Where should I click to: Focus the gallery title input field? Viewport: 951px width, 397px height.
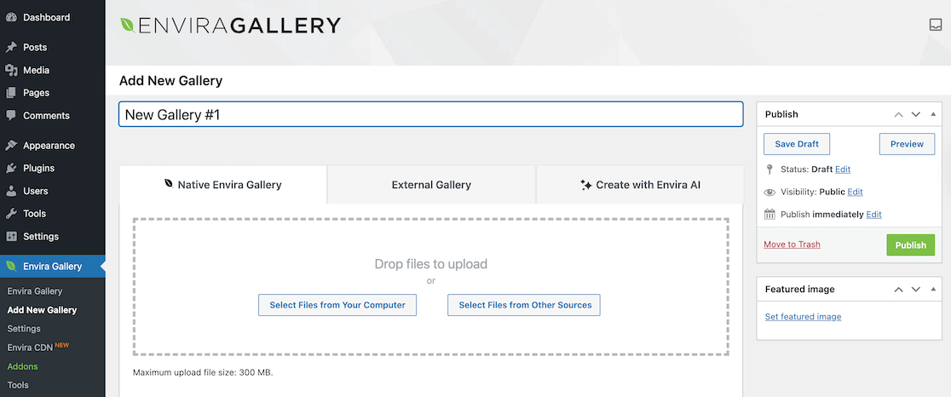pos(430,114)
